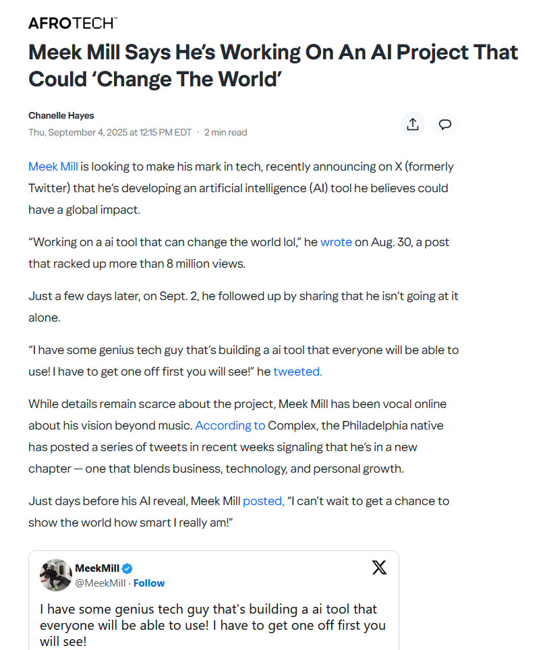
Task: Click the AfroTech logo
Action: coord(73,23)
